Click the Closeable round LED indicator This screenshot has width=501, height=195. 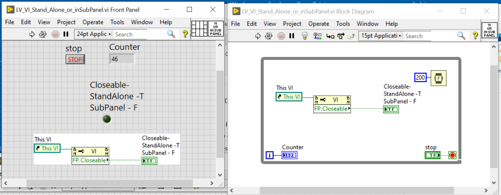click(107, 119)
